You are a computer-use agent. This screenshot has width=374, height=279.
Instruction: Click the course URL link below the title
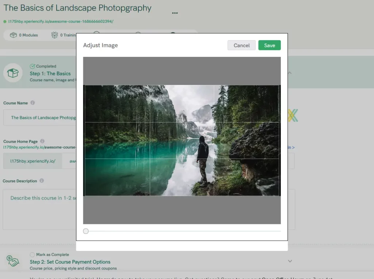coord(60,22)
